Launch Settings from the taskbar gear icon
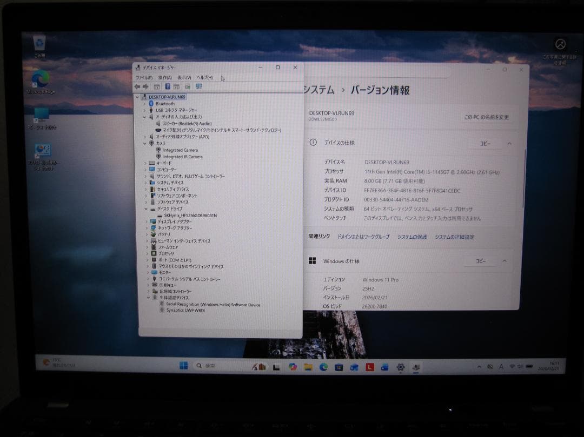 pyautogui.click(x=401, y=367)
